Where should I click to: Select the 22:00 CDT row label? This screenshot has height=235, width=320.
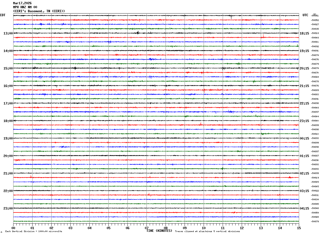8,191
